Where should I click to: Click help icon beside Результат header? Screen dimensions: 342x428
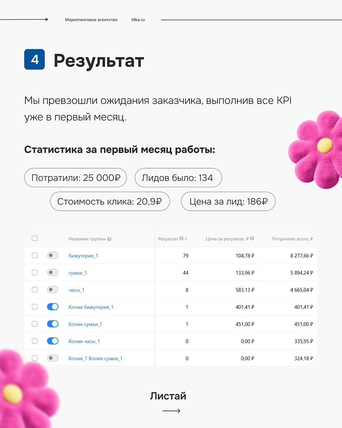[181, 239]
